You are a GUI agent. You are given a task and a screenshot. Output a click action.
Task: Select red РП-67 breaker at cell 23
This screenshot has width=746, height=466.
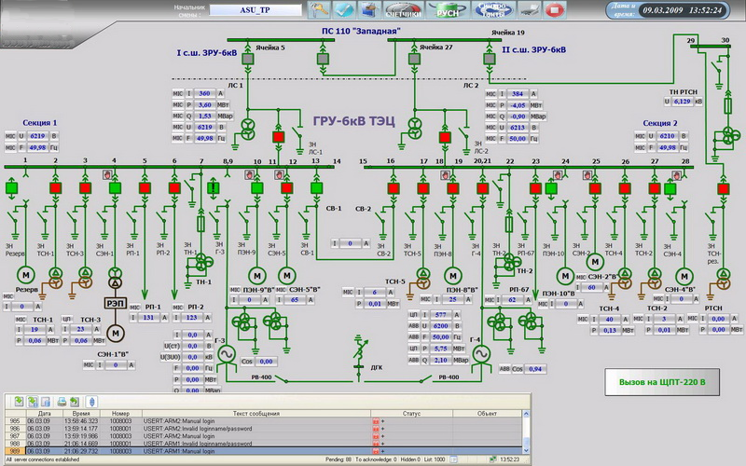pyautogui.click(x=535, y=188)
